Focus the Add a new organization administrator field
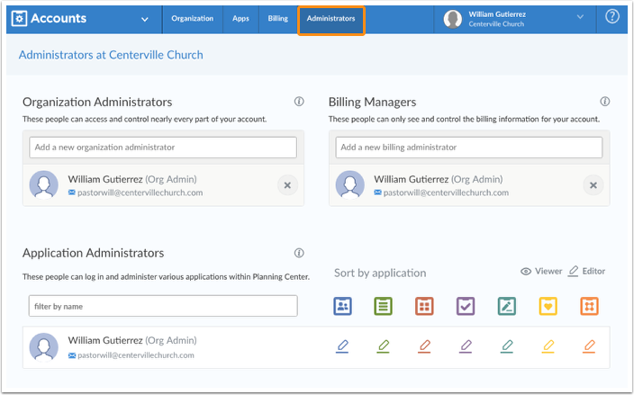634x395 pixels. click(x=163, y=148)
